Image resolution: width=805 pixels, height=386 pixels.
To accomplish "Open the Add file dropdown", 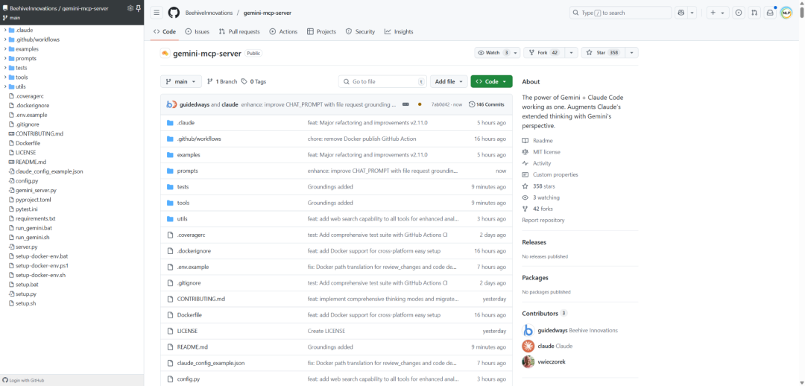I will (x=449, y=82).
